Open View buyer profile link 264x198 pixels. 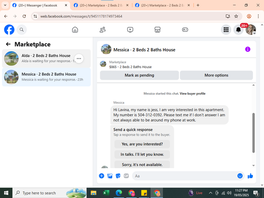point(193,93)
